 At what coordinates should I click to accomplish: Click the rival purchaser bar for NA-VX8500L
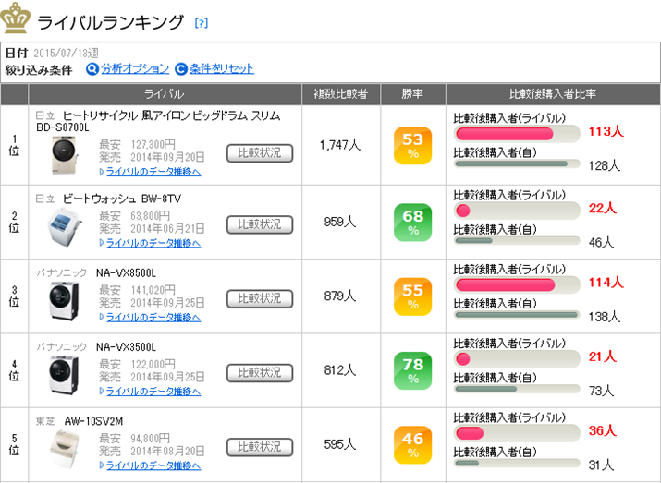(x=517, y=284)
